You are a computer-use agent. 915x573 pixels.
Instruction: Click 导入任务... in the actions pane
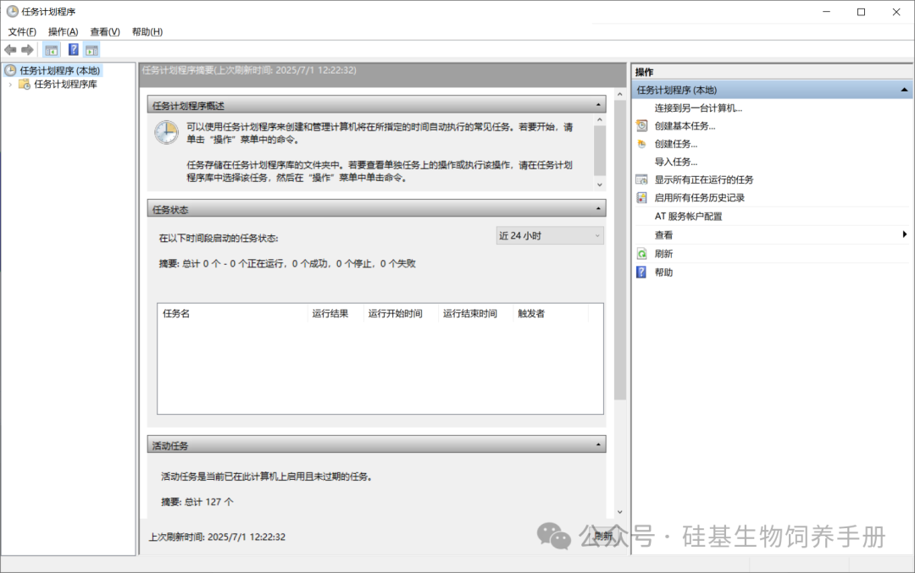[x=675, y=162]
